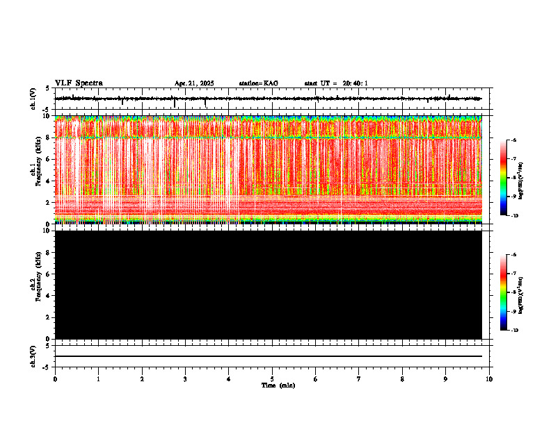Click the ch.1 spectrogram color bar
This screenshot has width=551, height=425.
(x=503, y=178)
